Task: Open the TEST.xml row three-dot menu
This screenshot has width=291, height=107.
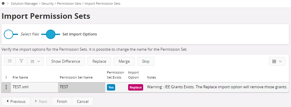Action: [x=6, y=87]
